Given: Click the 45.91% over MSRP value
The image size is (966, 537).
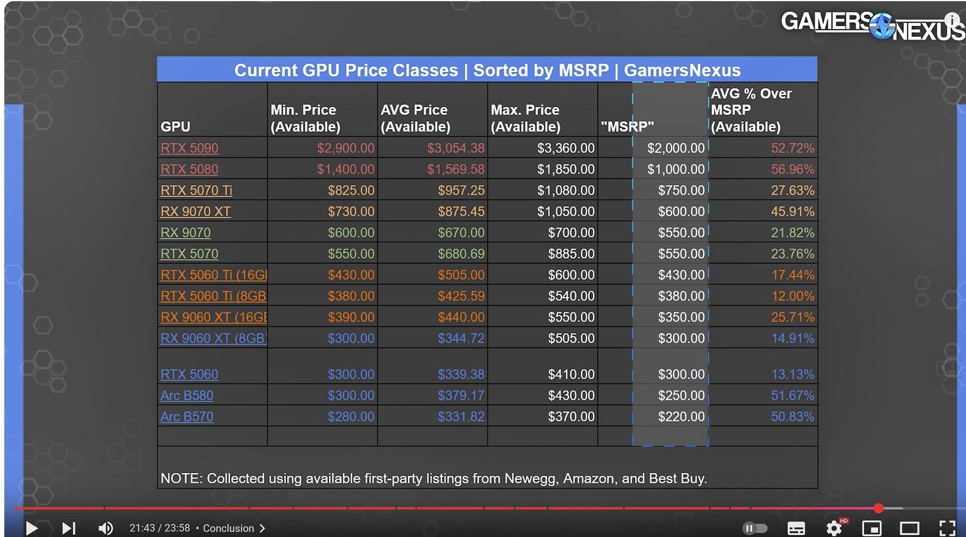Looking at the screenshot, I should click(x=792, y=212).
